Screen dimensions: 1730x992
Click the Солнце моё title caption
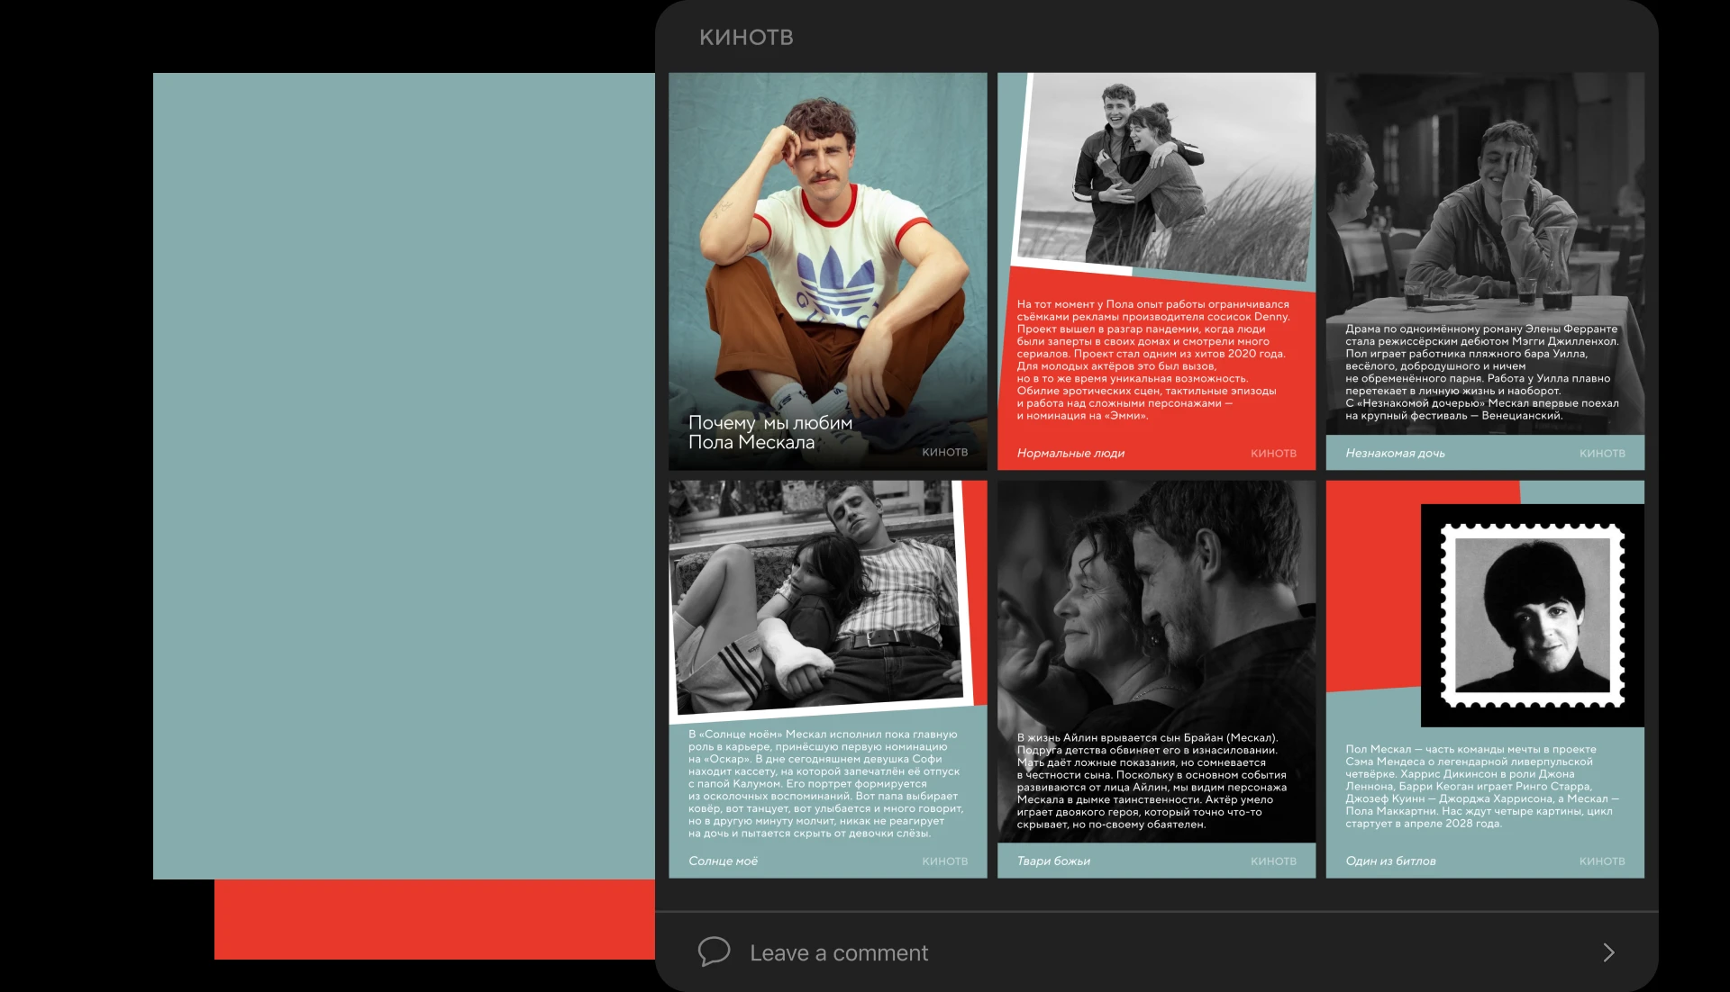point(723,861)
